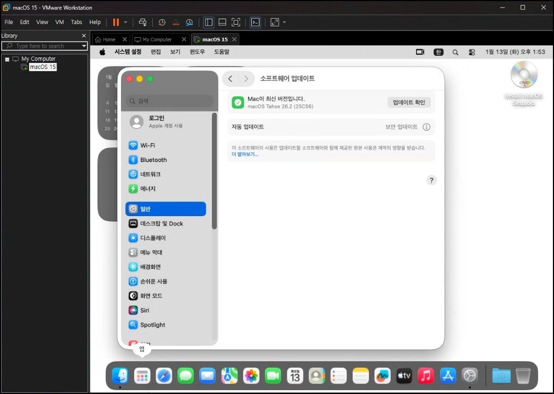554x394 pixels.
Task: Launch Safari from the Dock
Action: 164,375
